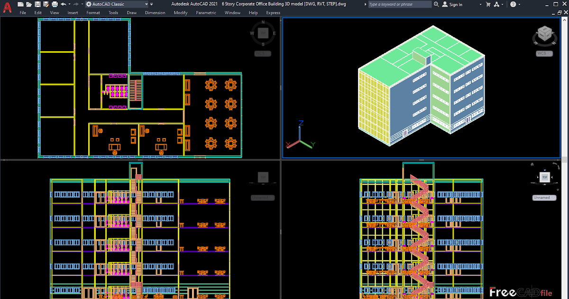Open an existing drawing via the Open icon
Image resolution: width=569 pixels, height=299 pixels.
point(29,4)
